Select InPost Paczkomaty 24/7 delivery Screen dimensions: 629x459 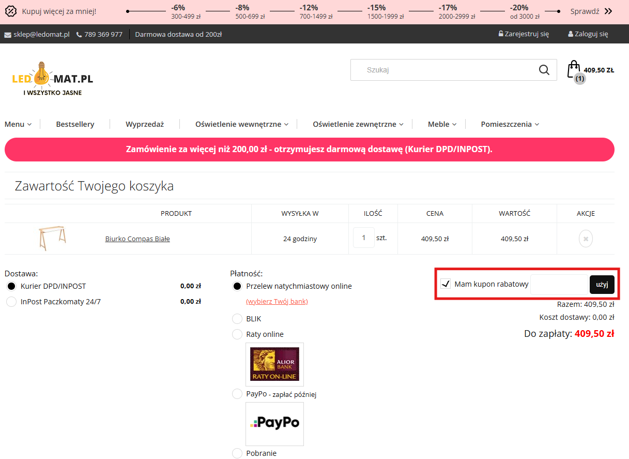coord(11,302)
